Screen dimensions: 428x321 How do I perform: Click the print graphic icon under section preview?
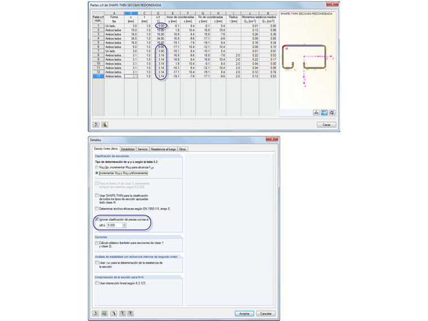click(316, 113)
